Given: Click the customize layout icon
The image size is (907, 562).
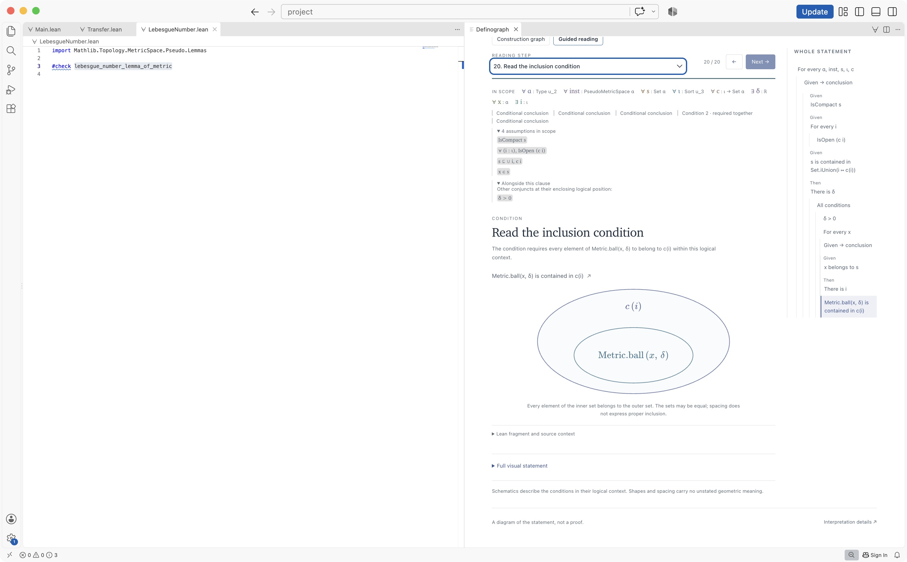Looking at the screenshot, I should tap(843, 12).
